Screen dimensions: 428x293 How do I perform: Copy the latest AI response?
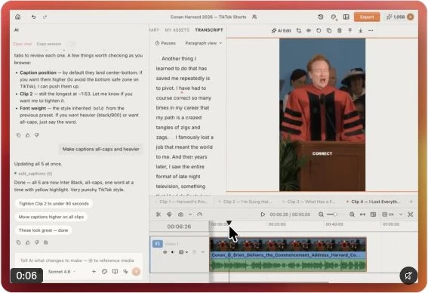[19, 242]
